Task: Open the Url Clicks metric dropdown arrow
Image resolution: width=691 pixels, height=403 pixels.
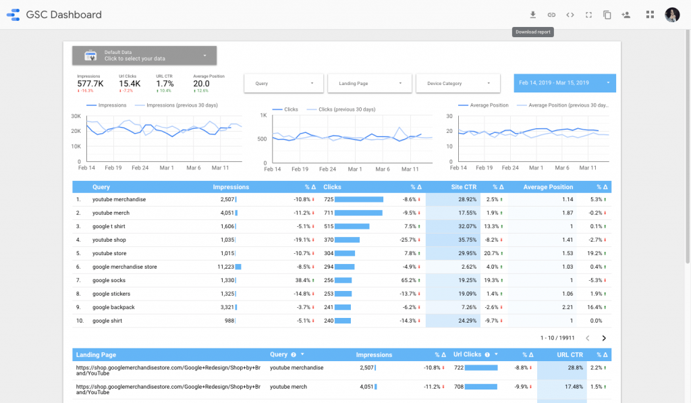Action: point(496,354)
